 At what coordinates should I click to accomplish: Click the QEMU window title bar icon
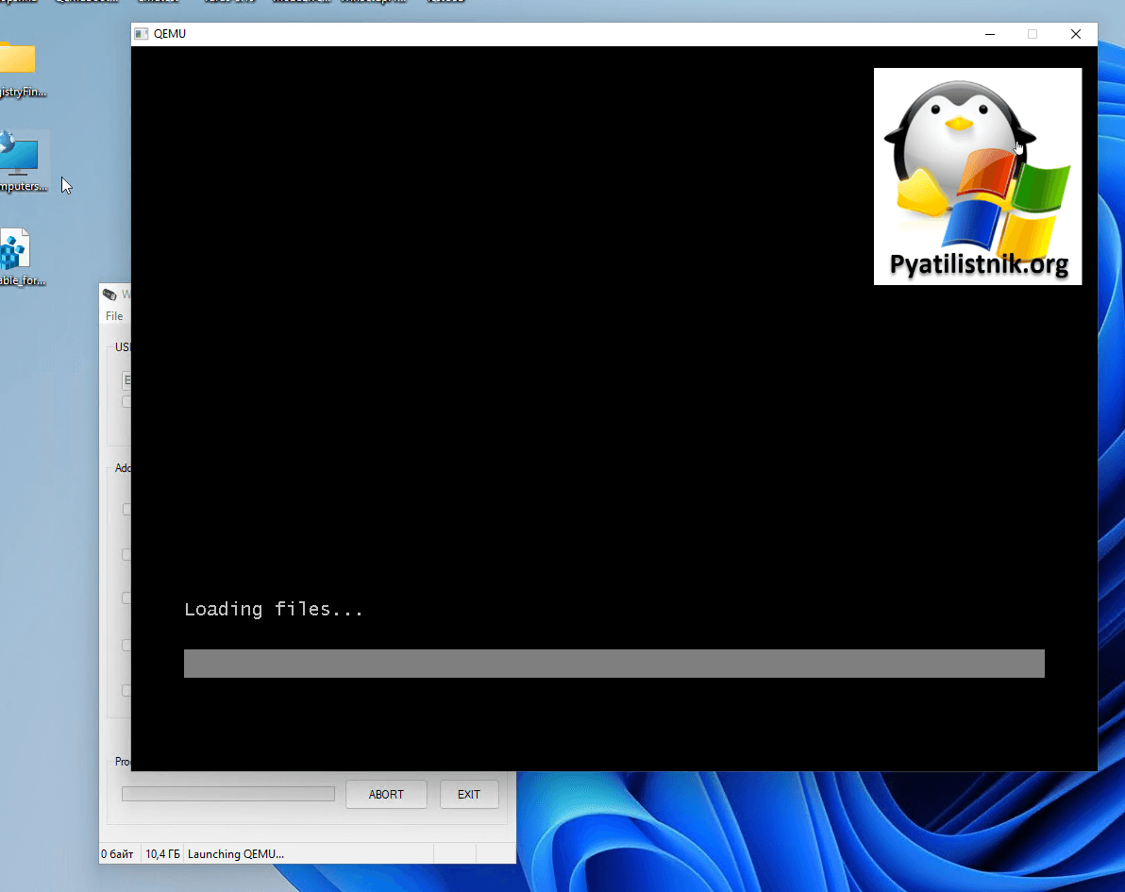[x=142, y=34]
